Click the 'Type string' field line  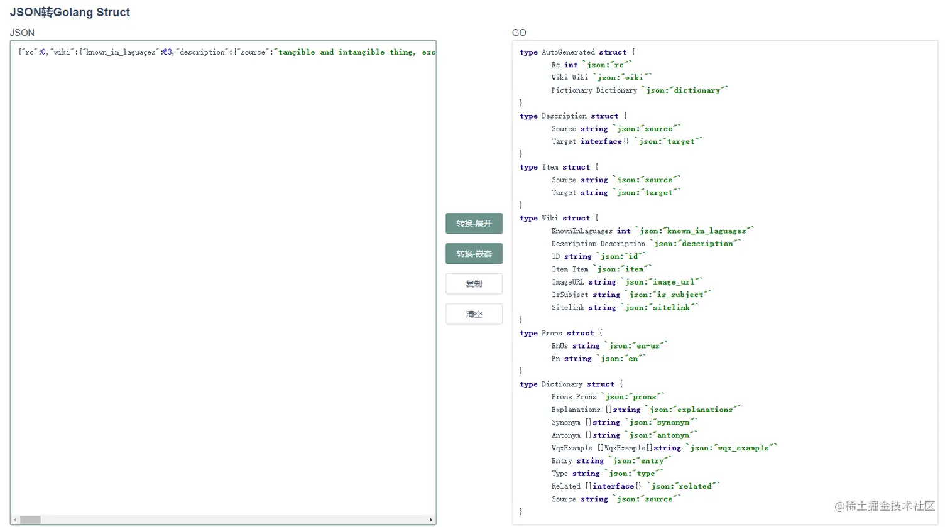[608, 474]
